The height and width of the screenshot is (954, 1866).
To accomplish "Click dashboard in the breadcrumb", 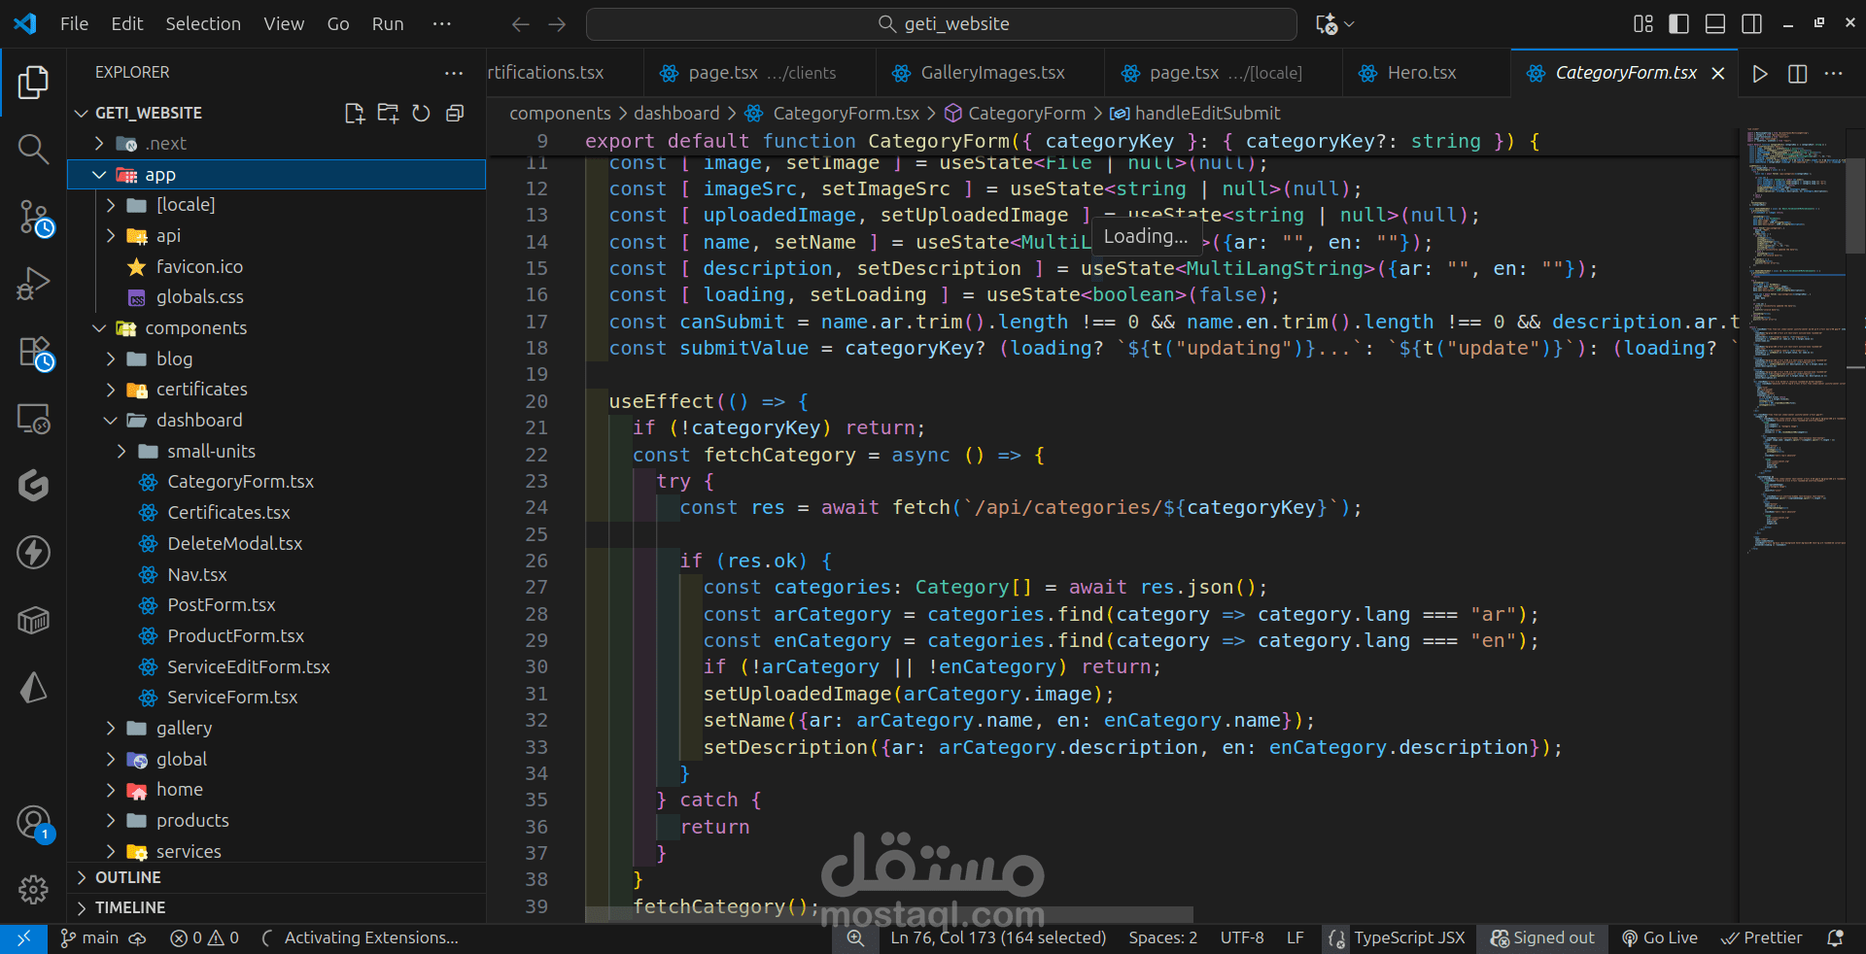I will 676,114.
